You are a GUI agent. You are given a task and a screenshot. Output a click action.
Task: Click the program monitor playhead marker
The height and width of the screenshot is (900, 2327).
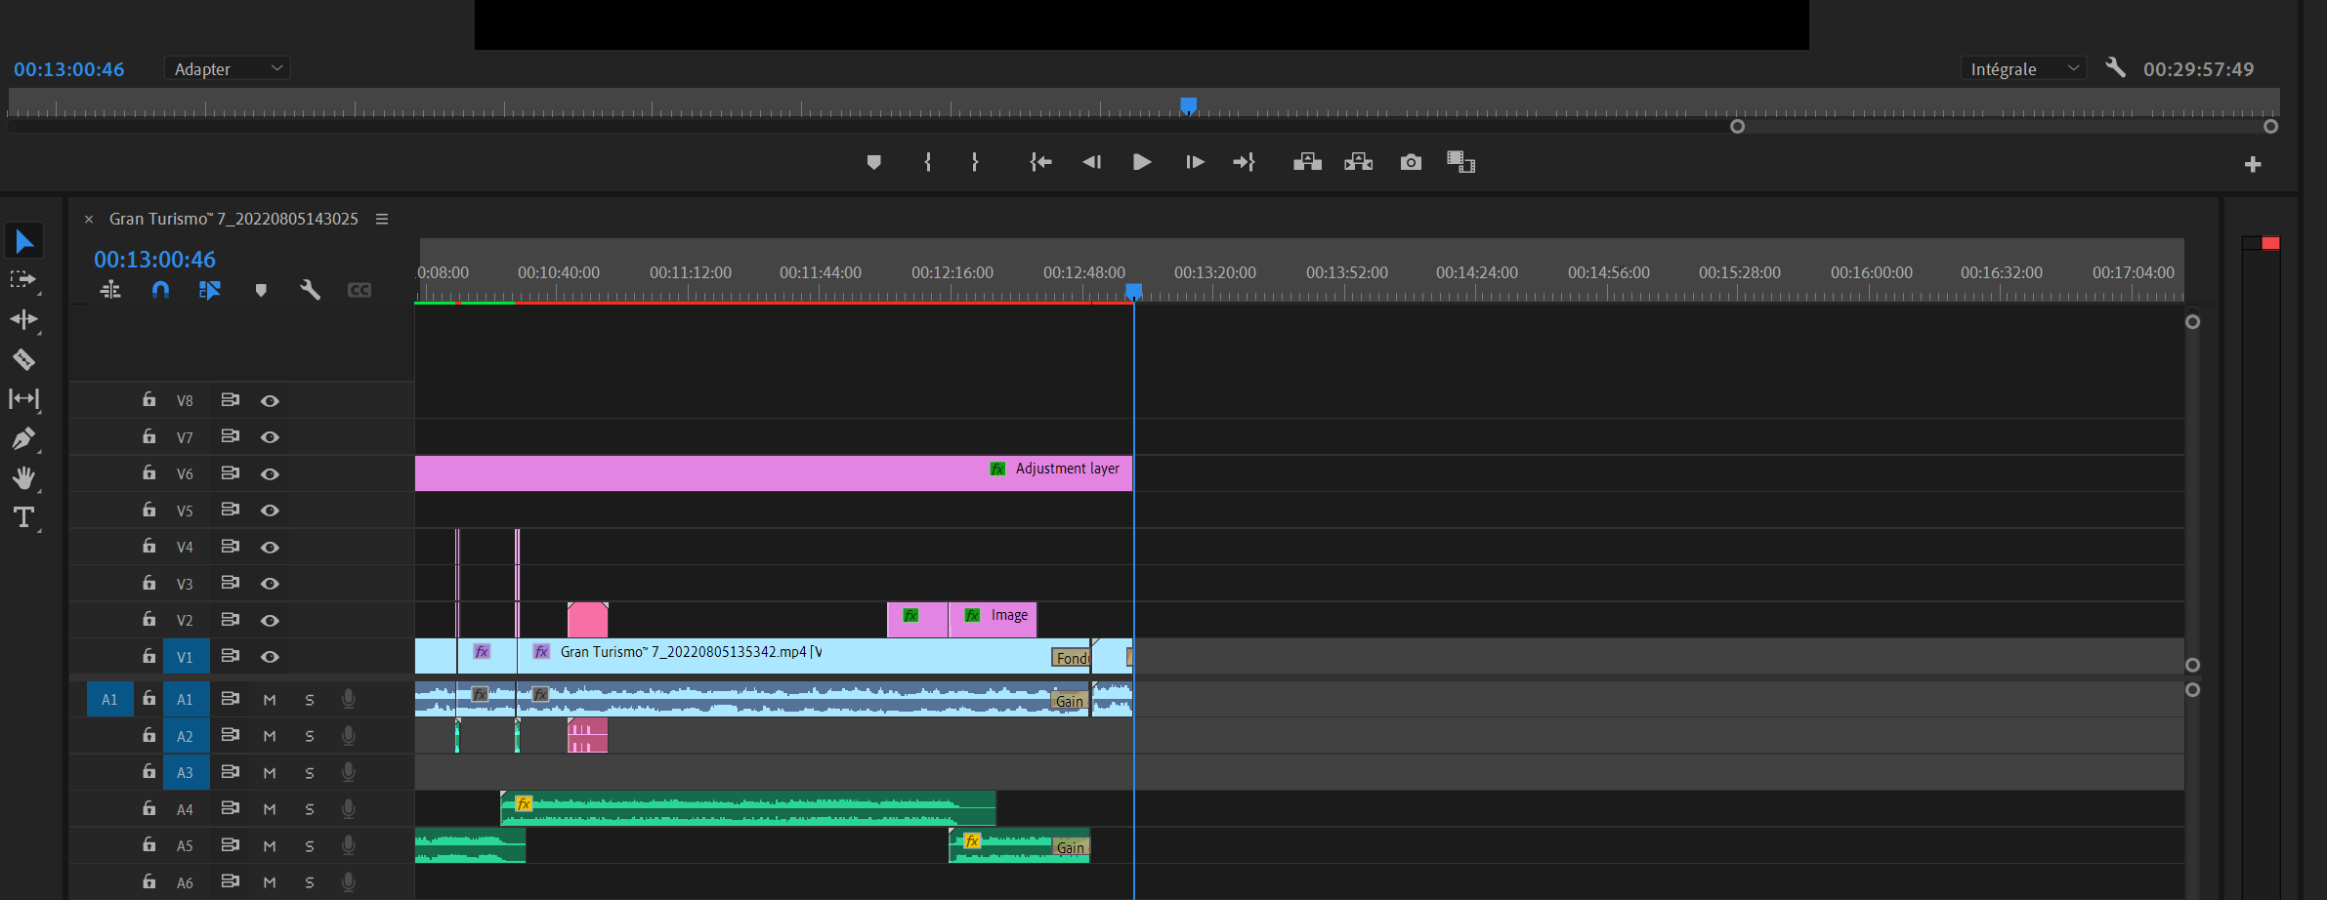[x=1188, y=104]
